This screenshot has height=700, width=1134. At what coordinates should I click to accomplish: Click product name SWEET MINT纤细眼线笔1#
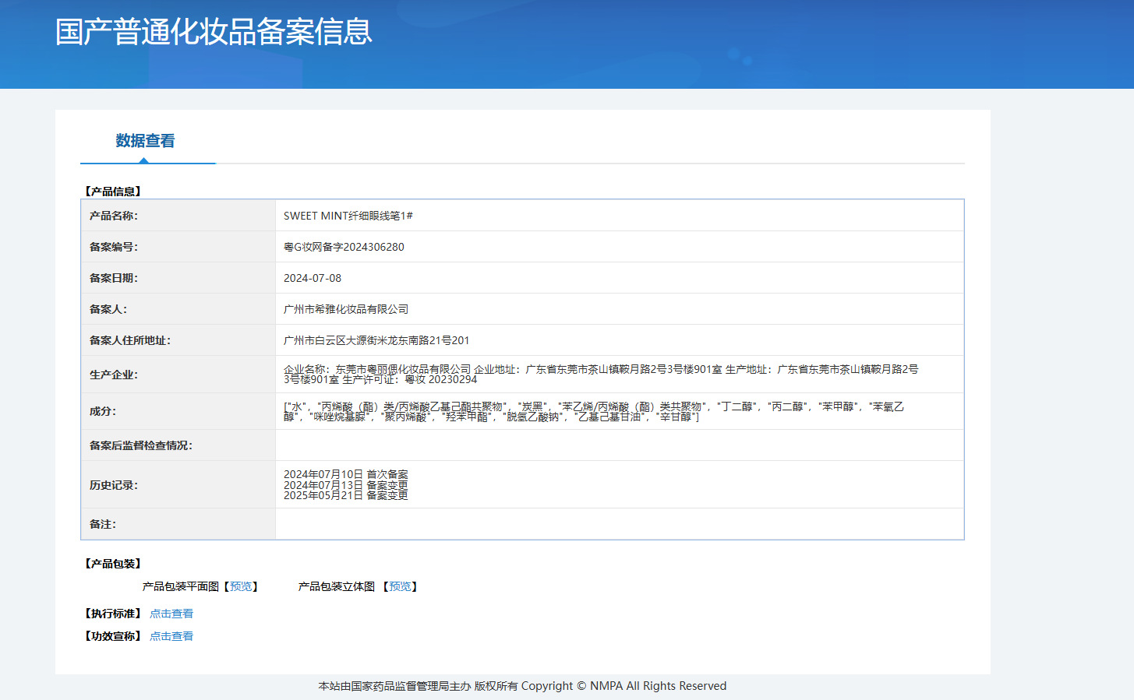coord(348,216)
